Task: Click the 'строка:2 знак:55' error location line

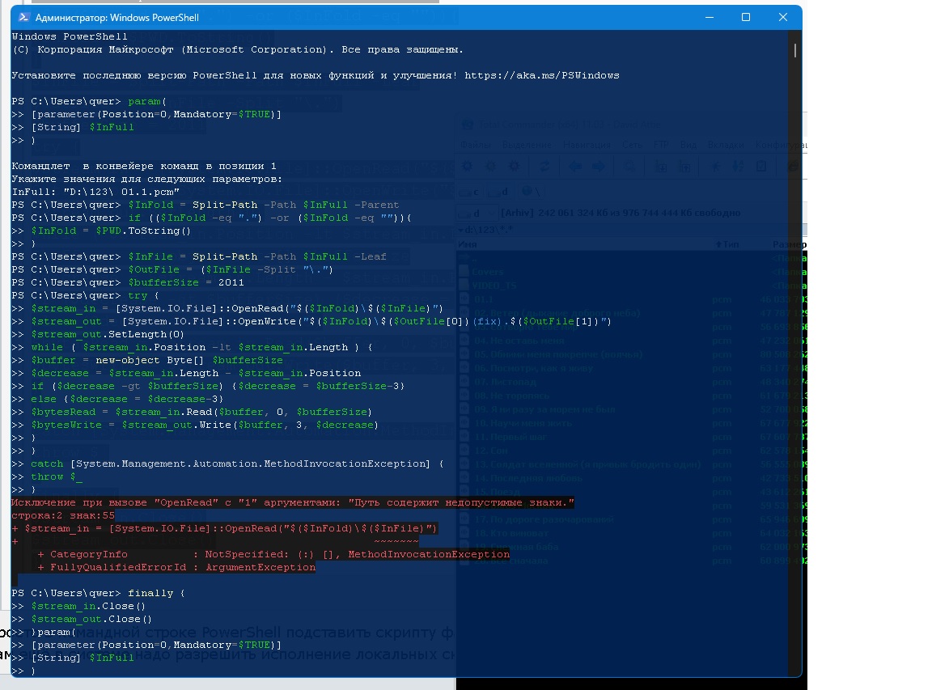Action: click(x=63, y=515)
